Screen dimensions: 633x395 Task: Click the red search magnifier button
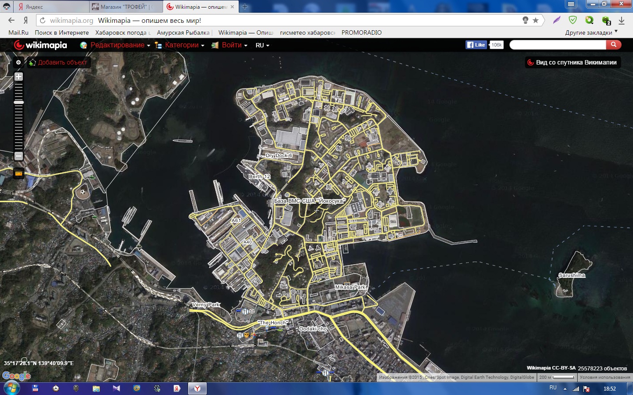tap(613, 45)
